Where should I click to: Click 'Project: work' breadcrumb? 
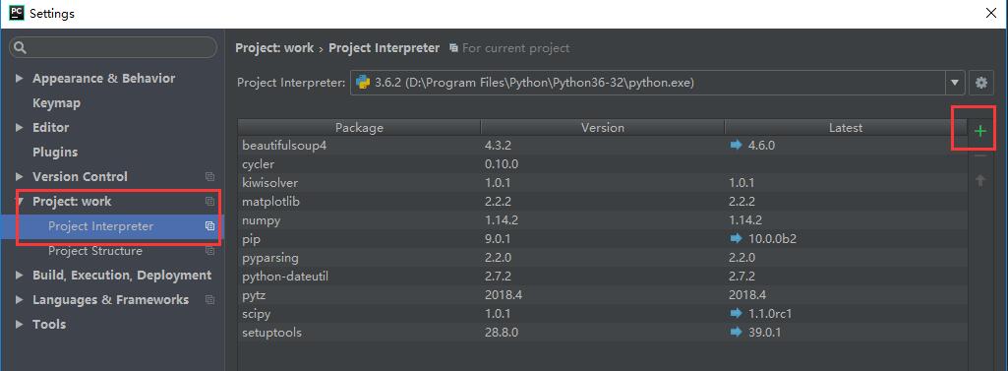tap(274, 48)
